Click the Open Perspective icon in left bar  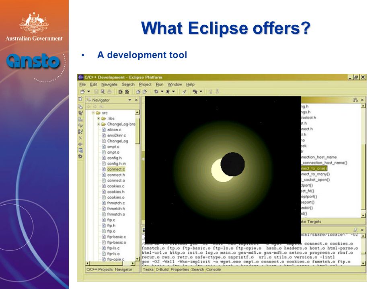click(80, 99)
